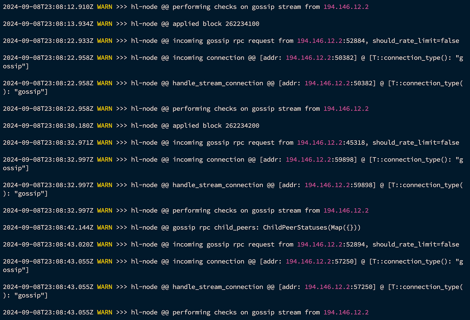470x320 pixels.
Task: Click "performing checks" on the 23:08:43.055Z line
Action: click(204, 313)
